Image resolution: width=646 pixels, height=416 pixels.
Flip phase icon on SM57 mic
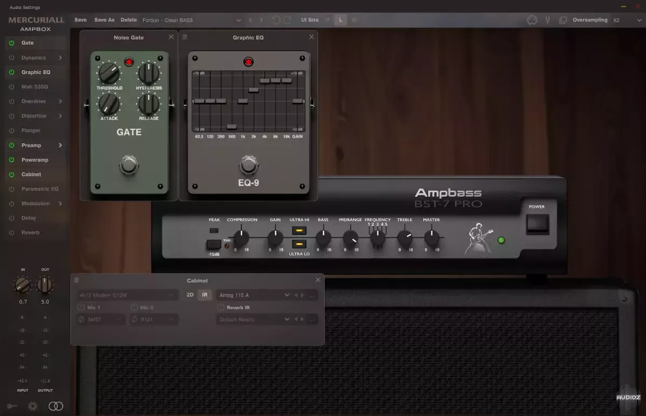click(x=81, y=320)
